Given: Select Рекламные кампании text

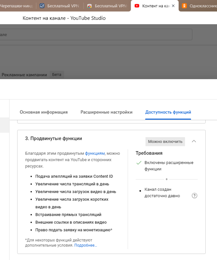Looking at the screenshot, I should pyautogui.click(x=24, y=75).
